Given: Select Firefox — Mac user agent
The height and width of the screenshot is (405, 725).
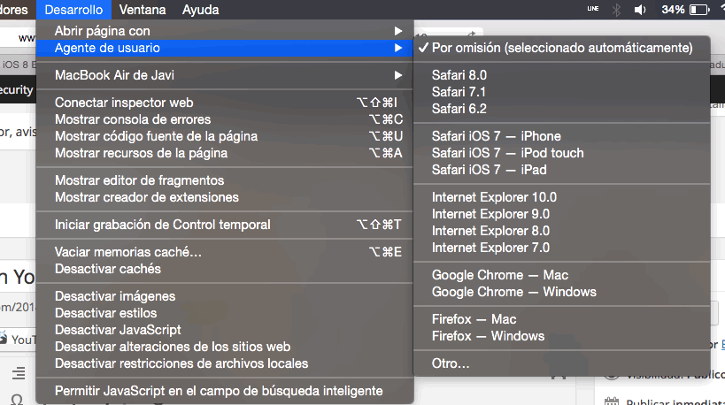Looking at the screenshot, I should pyautogui.click(x=562, y=319).
